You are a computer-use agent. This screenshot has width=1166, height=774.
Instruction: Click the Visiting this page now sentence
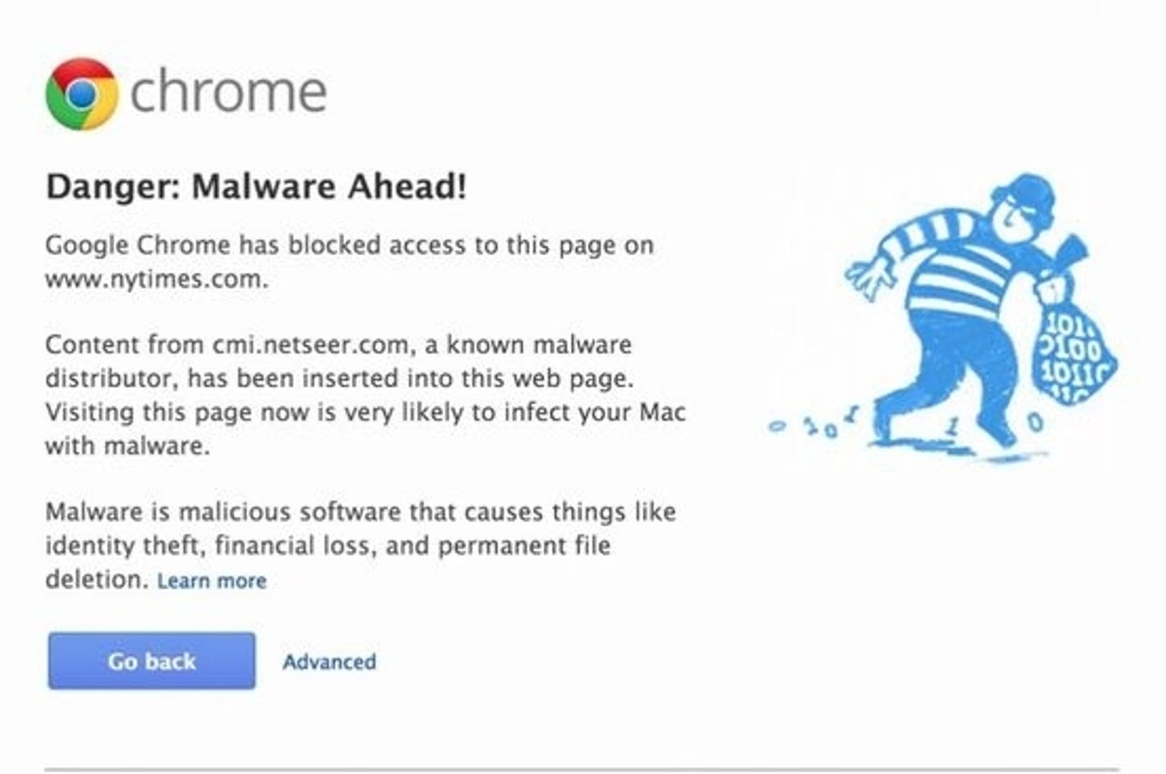[366, 411]
